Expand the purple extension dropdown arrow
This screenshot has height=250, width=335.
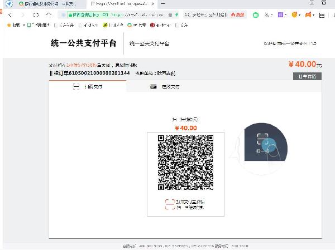pyautogui.click(x=285, y=15)
